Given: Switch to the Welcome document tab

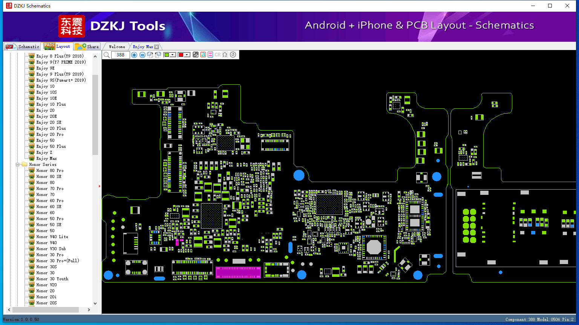Looking at the screenshot, I should pyautogui.click(x=117, y=47).
